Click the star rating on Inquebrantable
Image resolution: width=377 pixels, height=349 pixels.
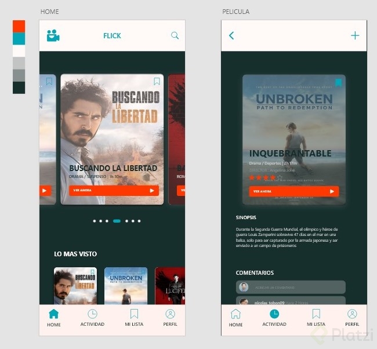tap(266, 177)
